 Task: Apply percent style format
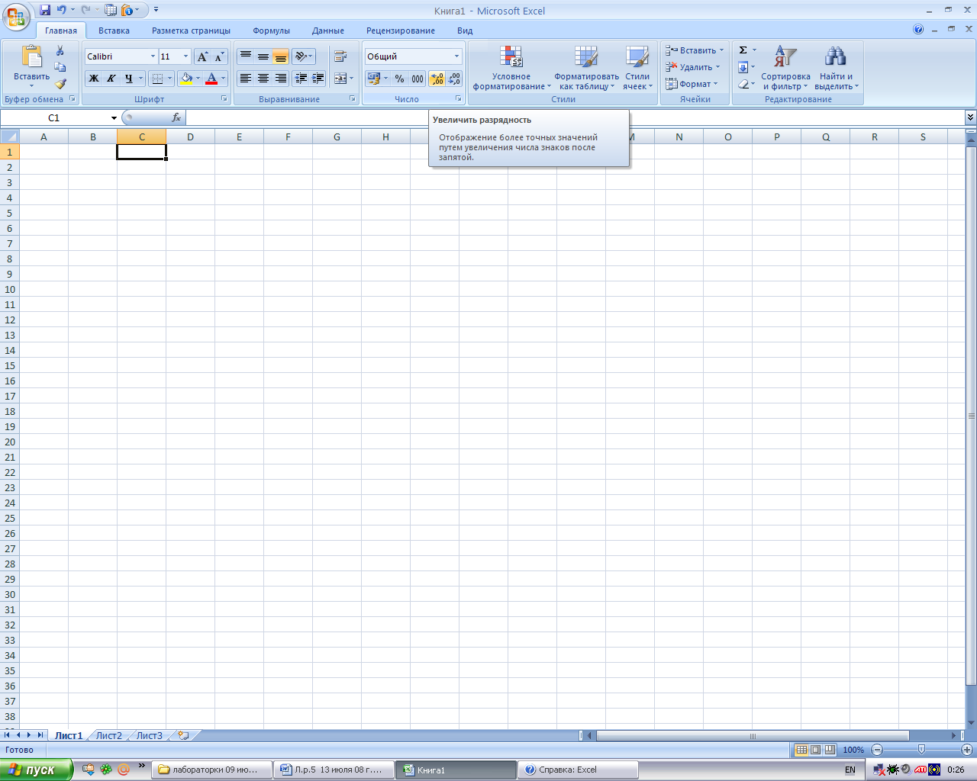(399, 79)
